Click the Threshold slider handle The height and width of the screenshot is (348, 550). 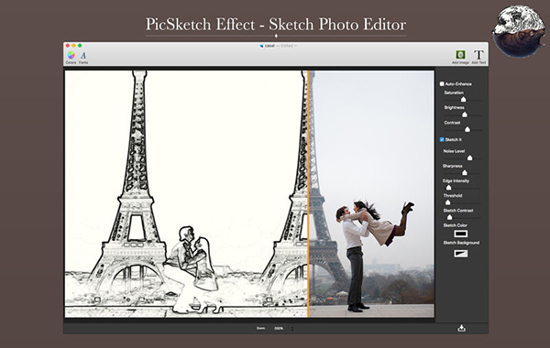[x=447, y=202]
